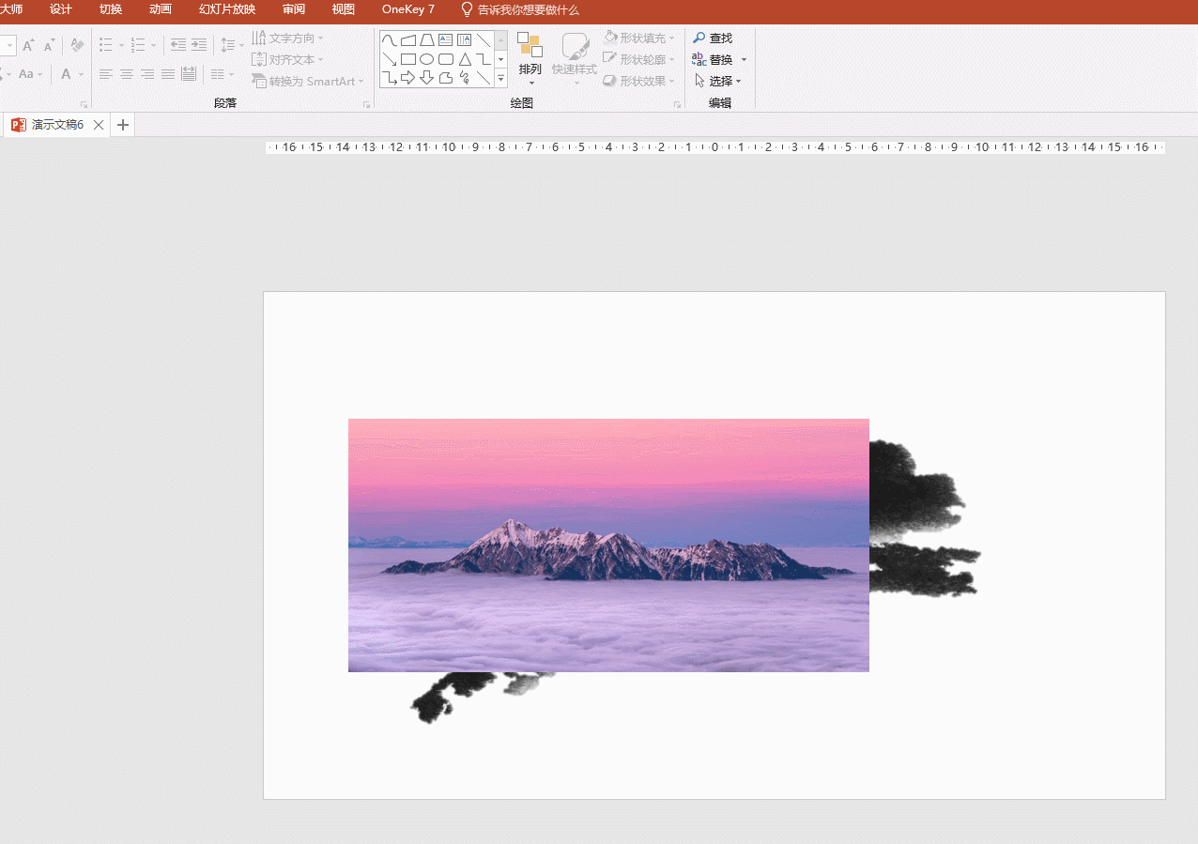The image size is (1198, 844).
Task: Pick the trapezoid shape in the shapes gallery
Action: 426,40
